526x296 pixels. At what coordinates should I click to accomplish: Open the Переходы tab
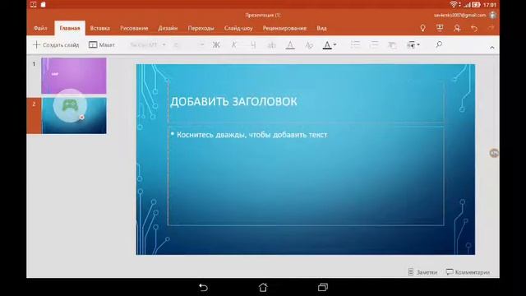point(201,28)
